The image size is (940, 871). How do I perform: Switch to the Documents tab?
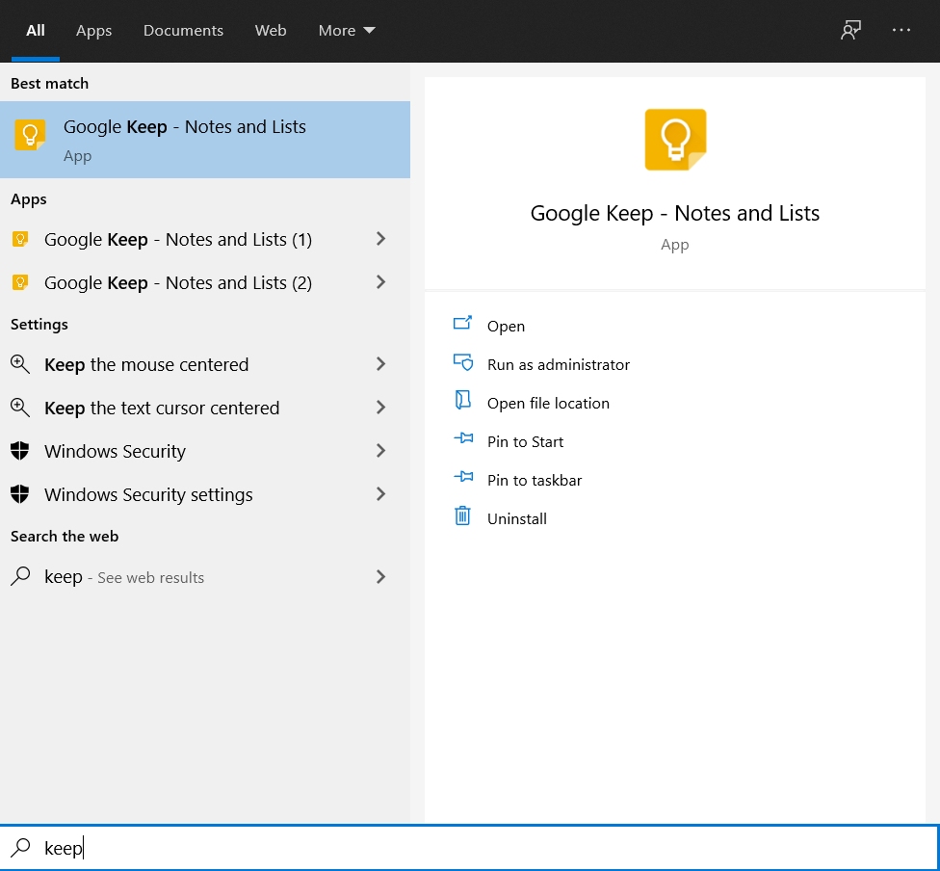point(183,31)
